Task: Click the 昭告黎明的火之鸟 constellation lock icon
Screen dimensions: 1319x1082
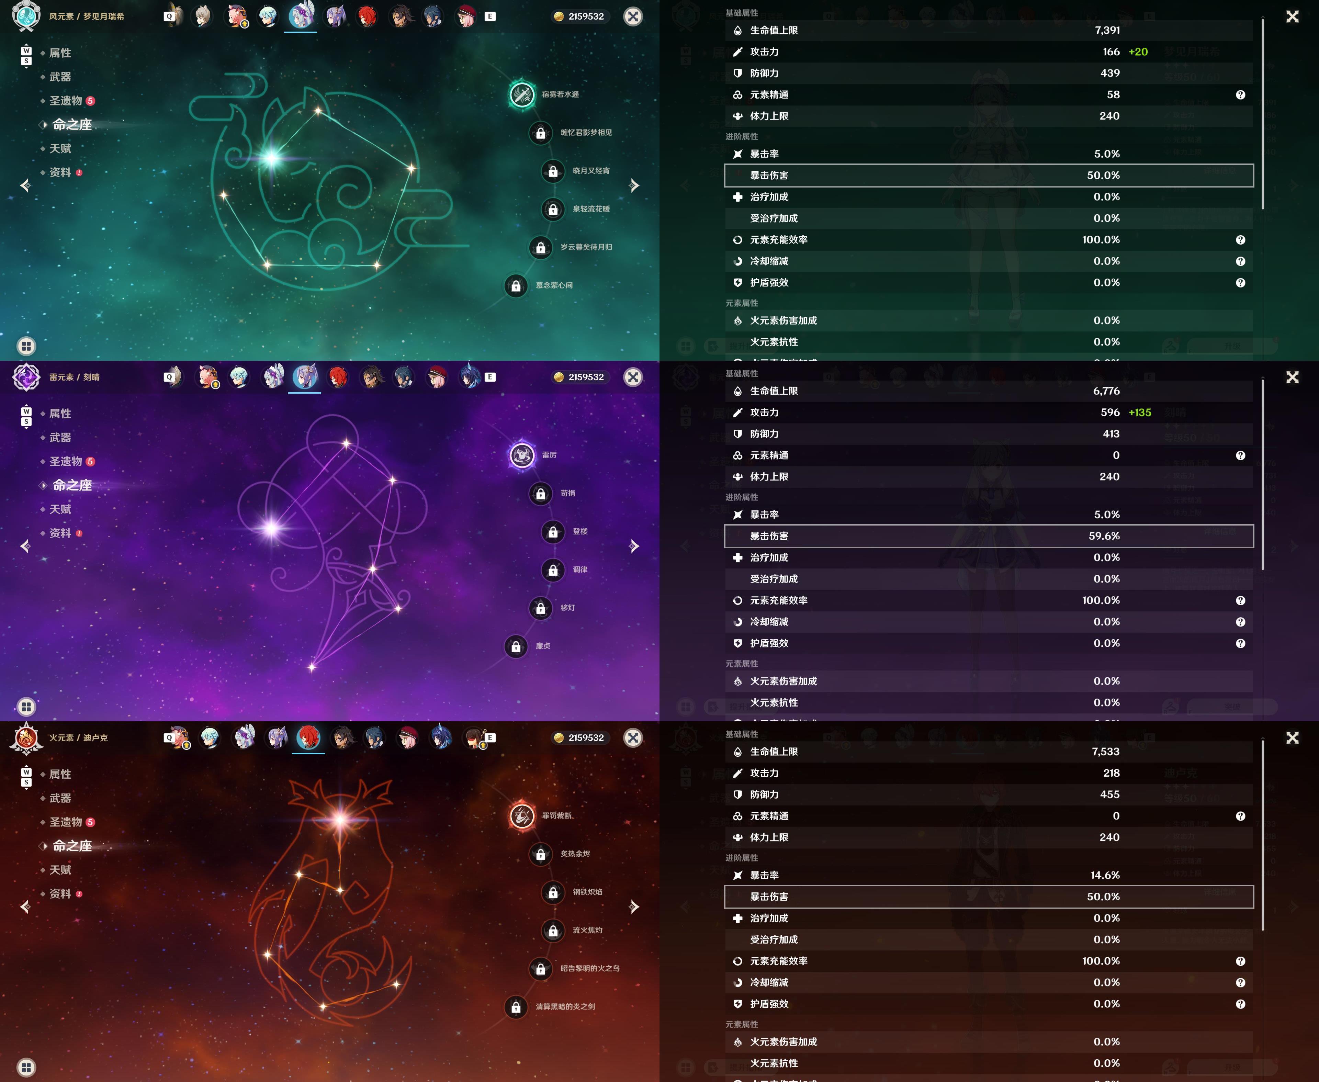Action: [x=540, y=969]
